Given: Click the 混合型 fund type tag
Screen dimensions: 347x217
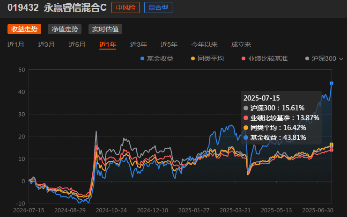Looking at the screenshot, I should pyautogui.click(x=158, y=7).
